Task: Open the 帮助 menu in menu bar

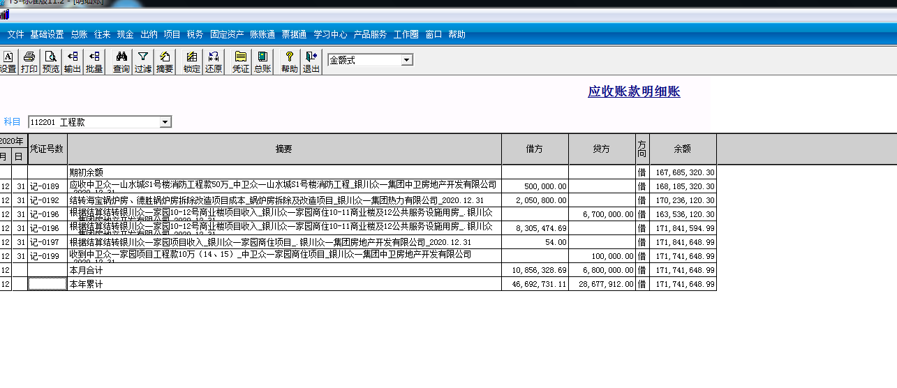Action: point(457,34)
